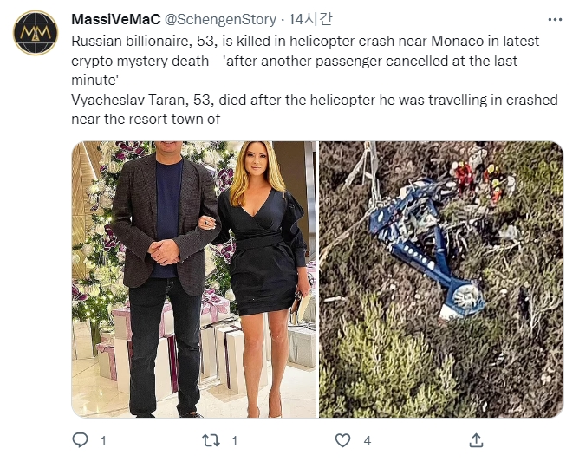Screen dimensions: 579x468
Task: Retweet this post using the arrows icon
Action: point(211,440)
